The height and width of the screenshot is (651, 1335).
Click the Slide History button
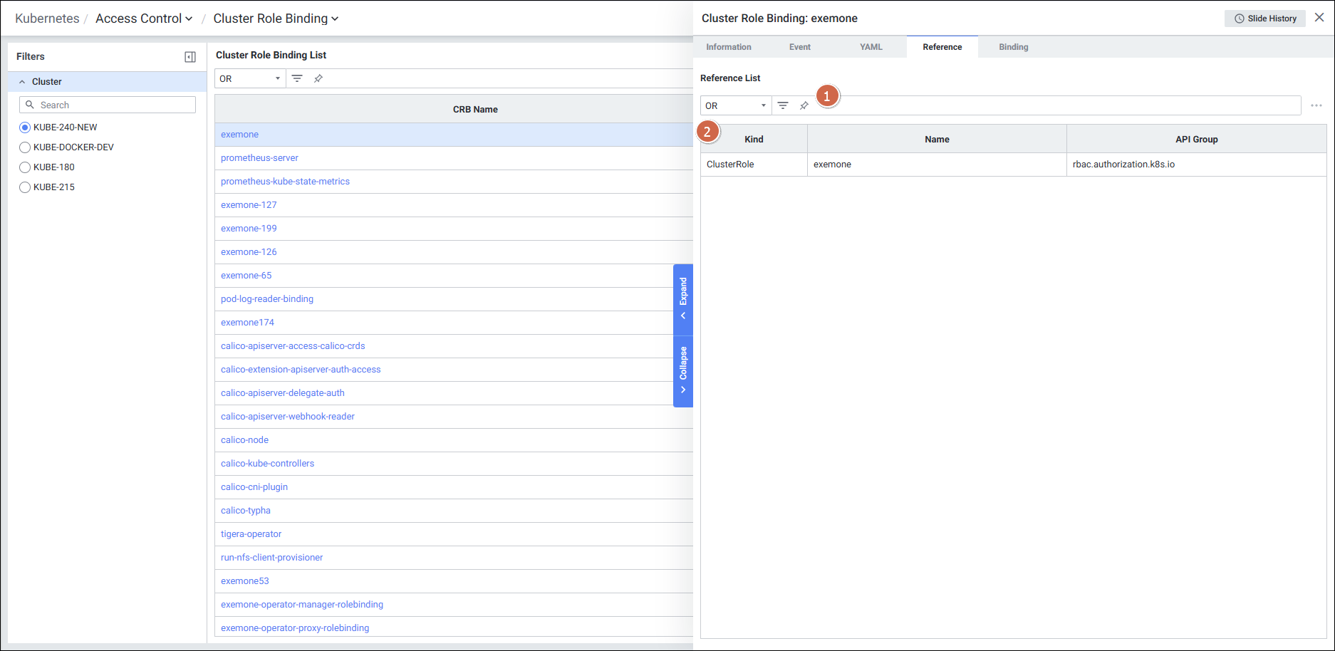click(x=1264, y=19)
